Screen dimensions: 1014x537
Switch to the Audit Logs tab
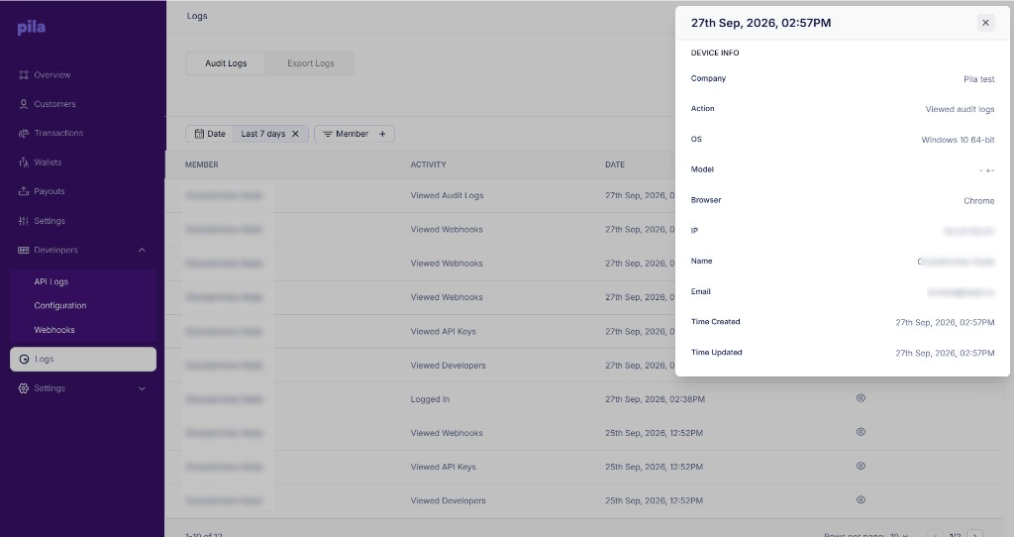click(226, 63)
